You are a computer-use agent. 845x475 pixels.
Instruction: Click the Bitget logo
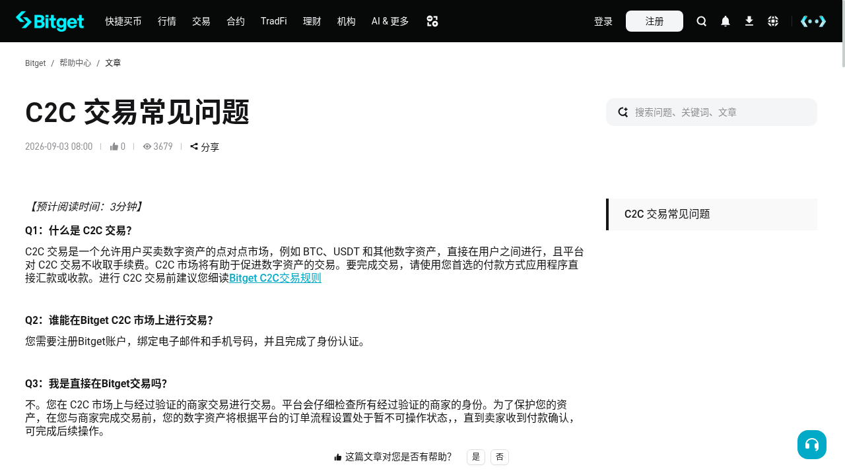(50, 21)
